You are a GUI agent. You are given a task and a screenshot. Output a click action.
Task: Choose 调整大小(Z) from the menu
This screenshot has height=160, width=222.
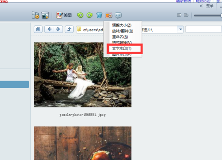tap(122, 25)
